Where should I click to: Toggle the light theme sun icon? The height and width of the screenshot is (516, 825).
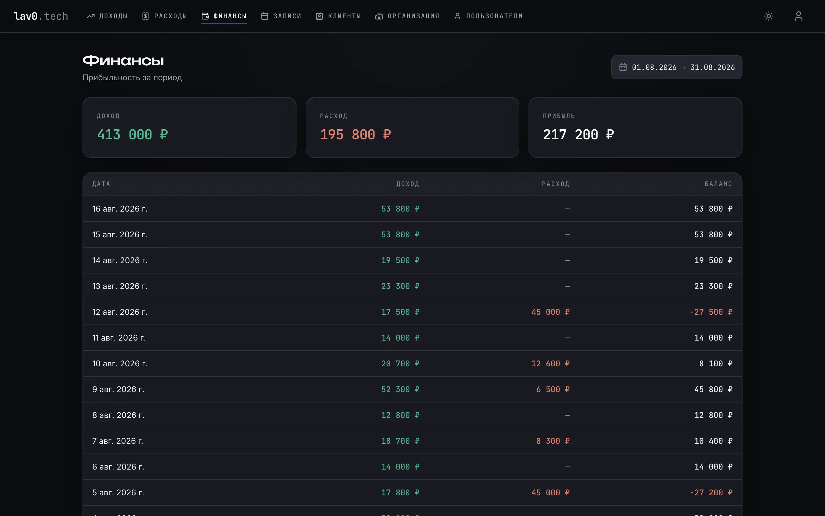pos(769,16)
